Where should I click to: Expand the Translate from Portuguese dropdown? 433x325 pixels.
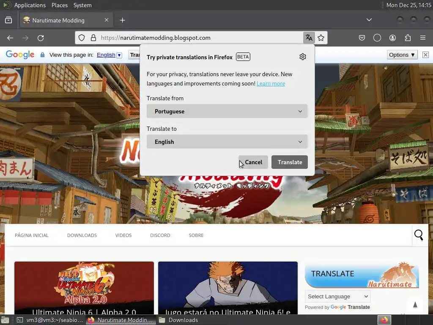(x=227, y=111)
